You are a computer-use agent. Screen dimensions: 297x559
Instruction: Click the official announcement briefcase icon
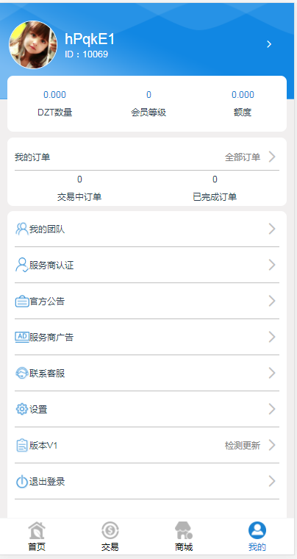click(x=22, y=302)
